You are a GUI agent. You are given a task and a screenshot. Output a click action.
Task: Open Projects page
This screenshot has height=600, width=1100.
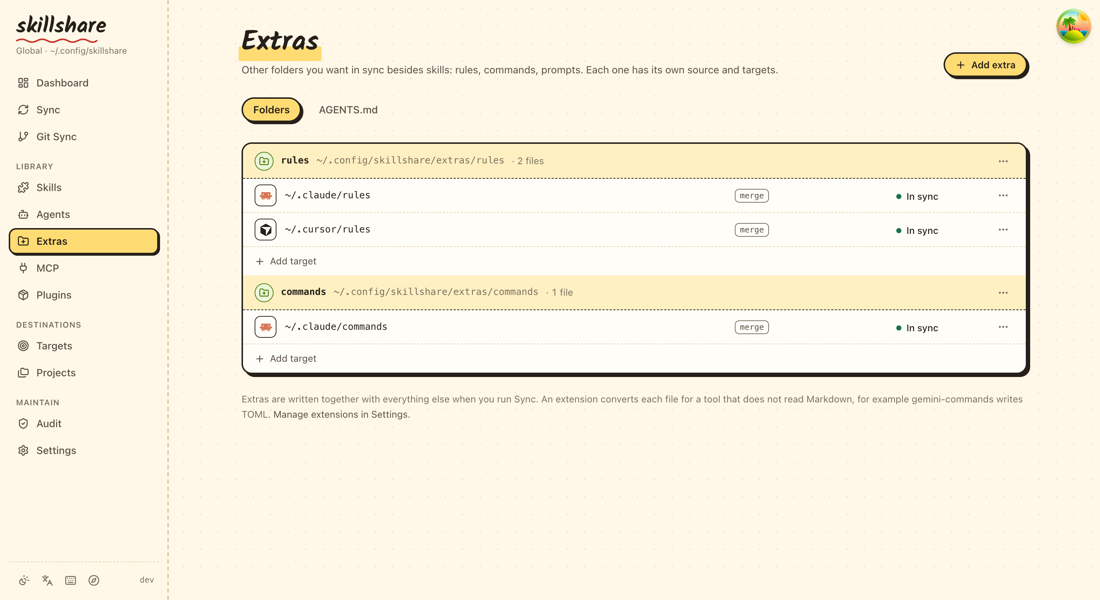point(84,373)
